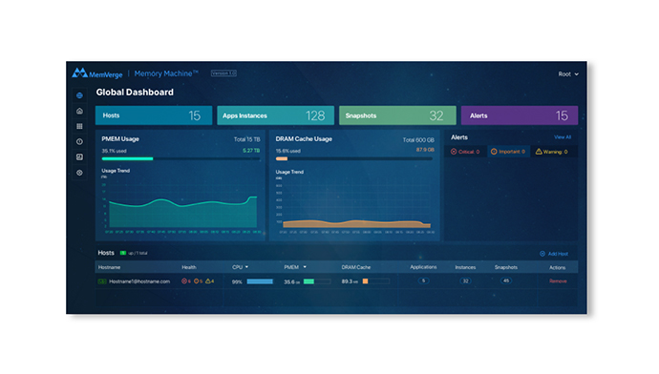Select the Snapshots summary tile
Image resolution: width=659 pixels, height=374 pixels.
397,115
